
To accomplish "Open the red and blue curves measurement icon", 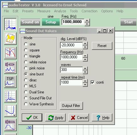I will [10, 53].
